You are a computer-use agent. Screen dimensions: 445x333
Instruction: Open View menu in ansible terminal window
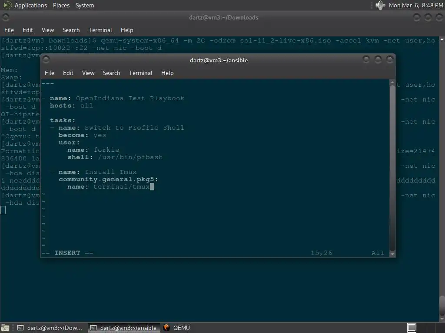pyautogui.click(x=88, y=73)
